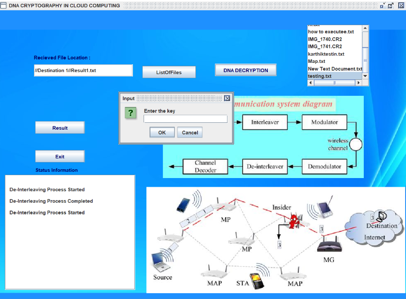Click the Result button

60,128
